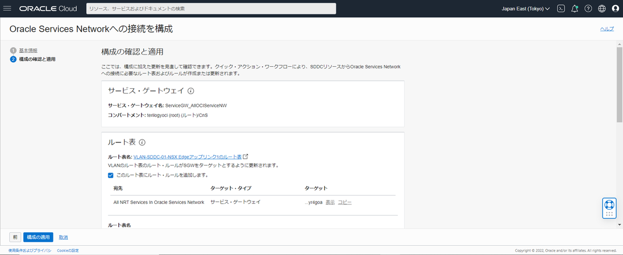Click コピー to copy target OCID
The height and width of the screenshot is (255, 623).
(345, 202)
